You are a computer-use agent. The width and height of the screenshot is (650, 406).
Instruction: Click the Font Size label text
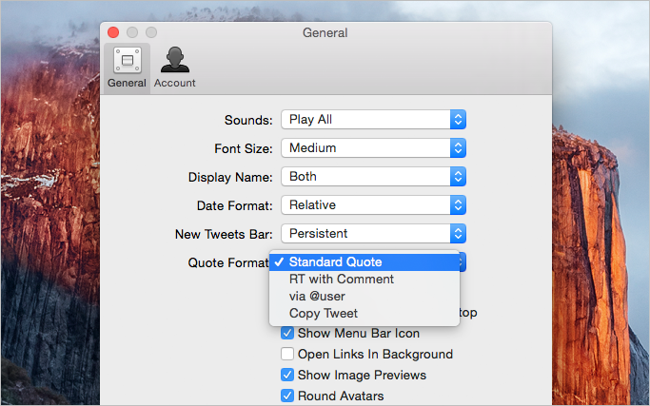coord(244,148)
